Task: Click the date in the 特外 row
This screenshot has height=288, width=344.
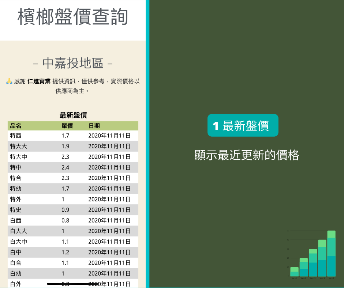Action: coord(109,199)
